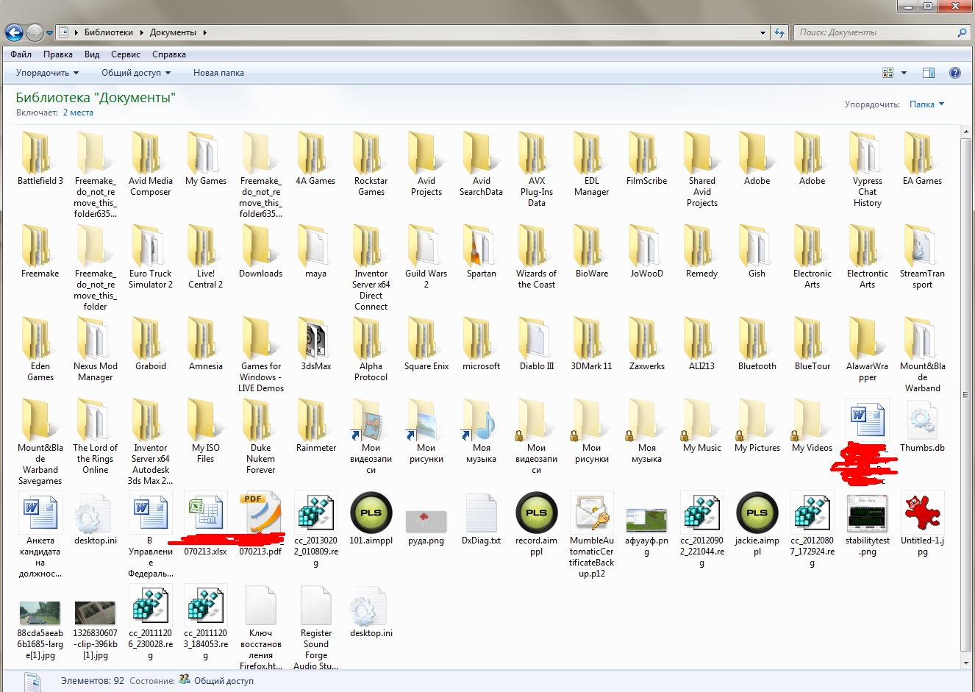
Task: Select the 070213.xlsx Excel file
Action: [x=206, y=523]
